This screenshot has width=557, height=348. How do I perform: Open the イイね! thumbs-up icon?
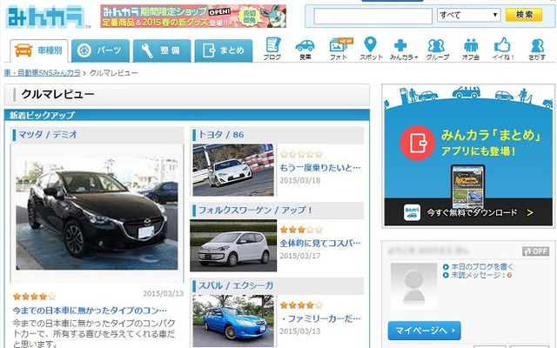click(503, 49)
